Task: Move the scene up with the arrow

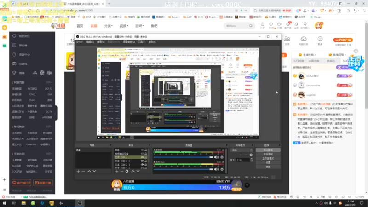Action: click(89, 171)
